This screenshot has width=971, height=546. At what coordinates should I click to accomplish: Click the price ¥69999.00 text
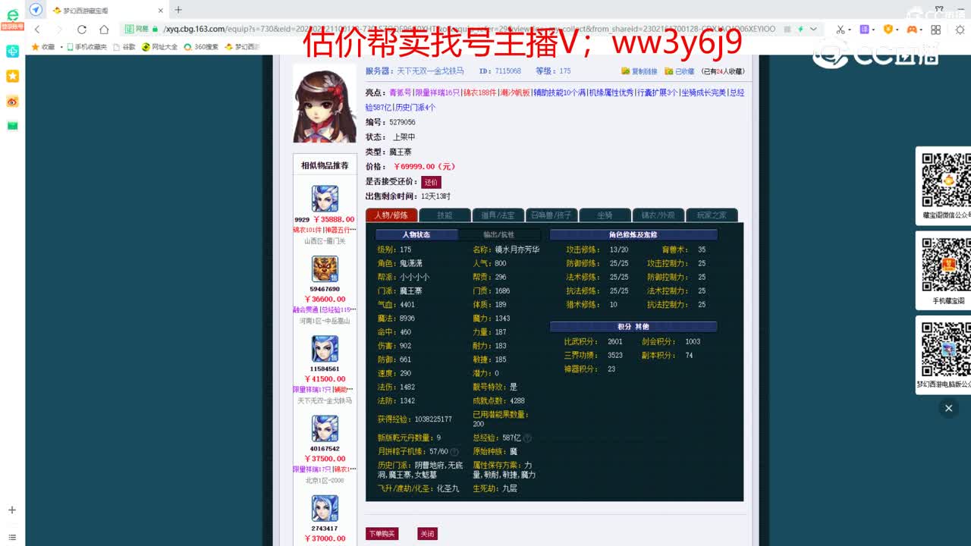click(423, 167)
